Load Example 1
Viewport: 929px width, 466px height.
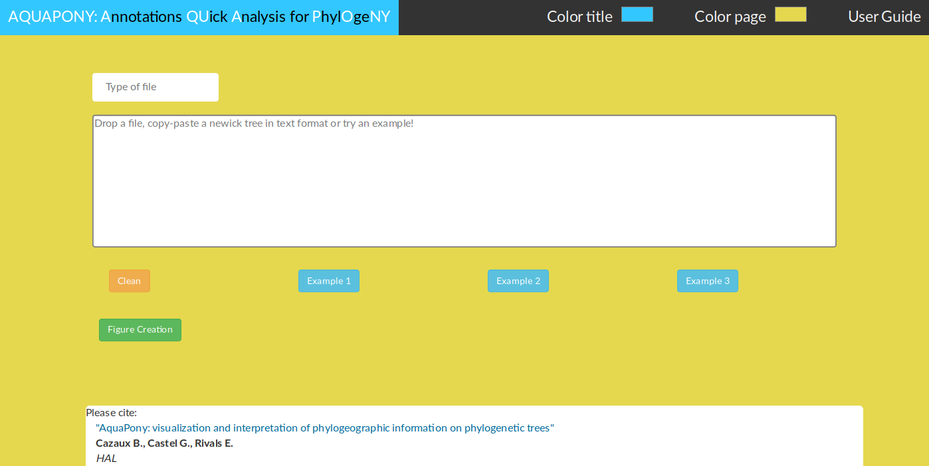point(328,281)
